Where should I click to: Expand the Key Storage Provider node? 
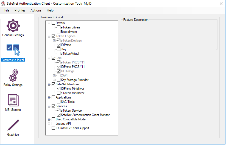(x=54, y=80)
